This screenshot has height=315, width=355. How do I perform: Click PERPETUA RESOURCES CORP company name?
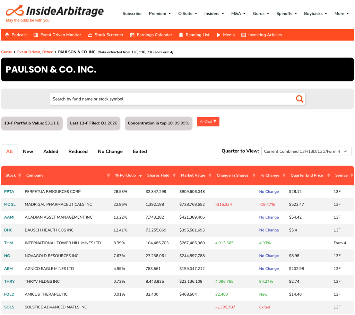(x=53, y=191)
